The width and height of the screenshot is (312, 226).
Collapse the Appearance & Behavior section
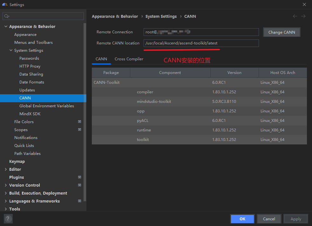pos(6,26)
